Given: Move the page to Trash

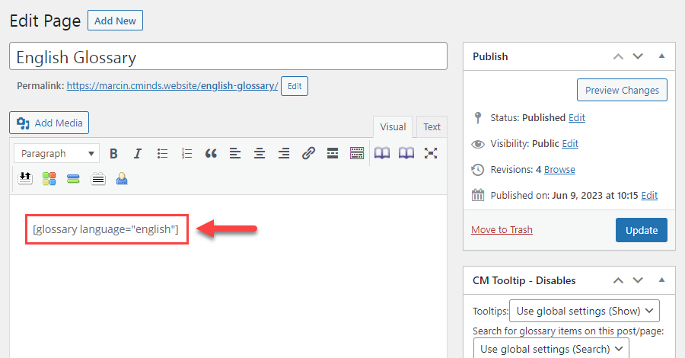Looking at the screenshot, I should coord(502,229).
